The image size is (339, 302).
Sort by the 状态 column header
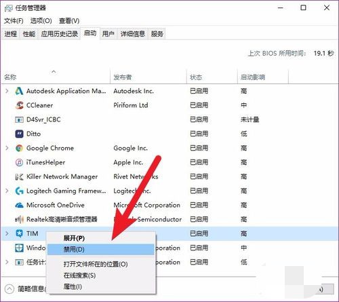[x=212, y=77]
